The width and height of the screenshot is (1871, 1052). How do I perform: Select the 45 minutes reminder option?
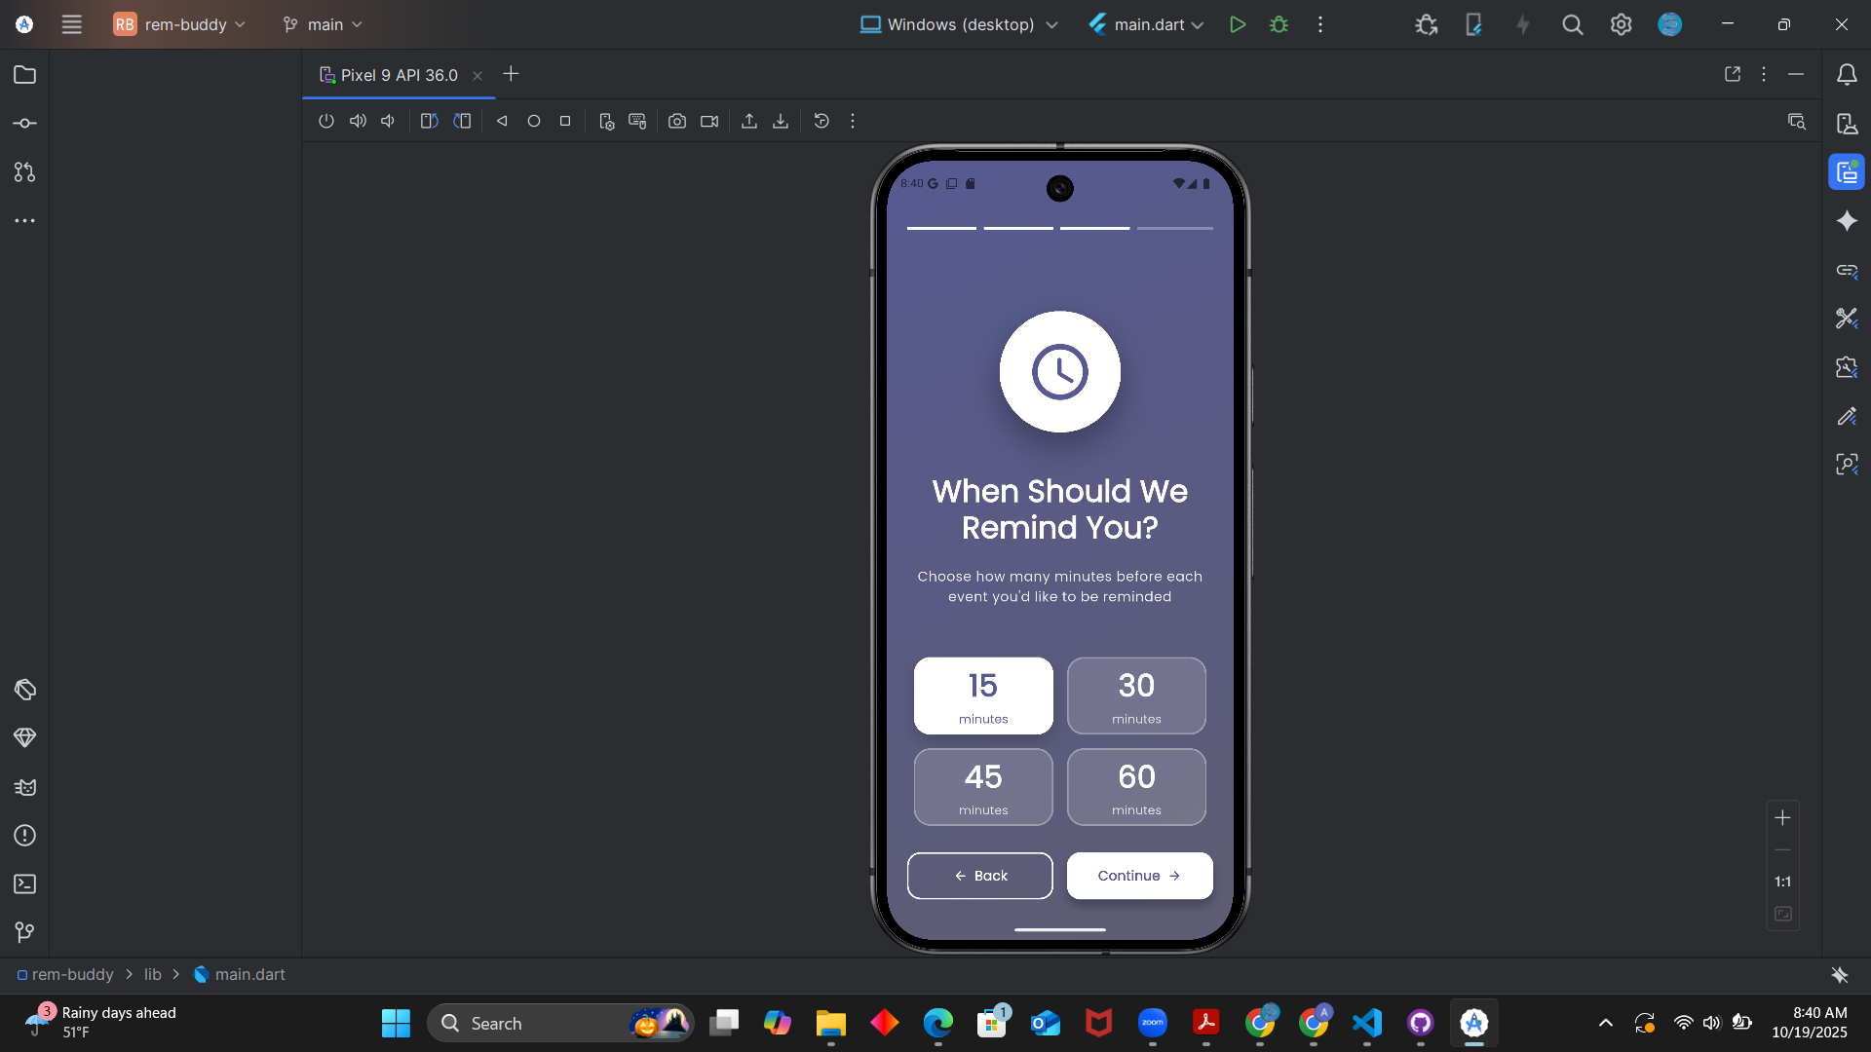(983, 787)
